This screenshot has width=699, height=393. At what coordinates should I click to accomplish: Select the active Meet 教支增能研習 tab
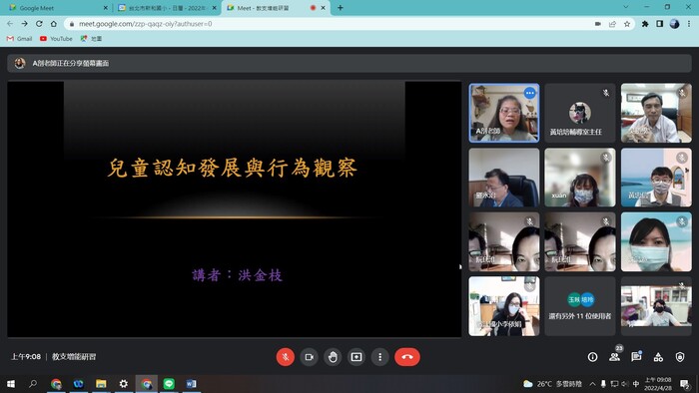pyautogui.click(x=276, y=8)
